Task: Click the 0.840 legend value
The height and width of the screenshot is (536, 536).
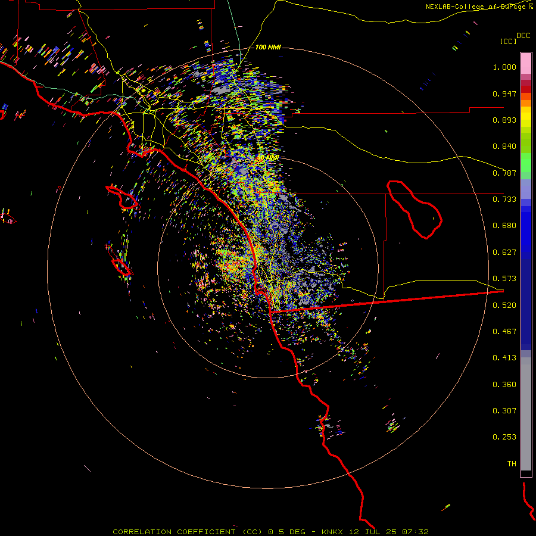Action: tap(504, 147)
